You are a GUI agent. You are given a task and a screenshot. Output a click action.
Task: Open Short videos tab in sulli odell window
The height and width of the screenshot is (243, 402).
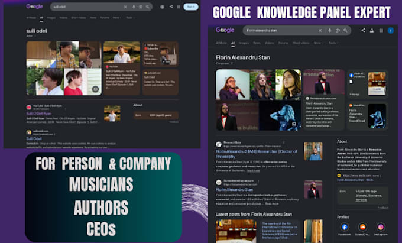pos(79,18)
